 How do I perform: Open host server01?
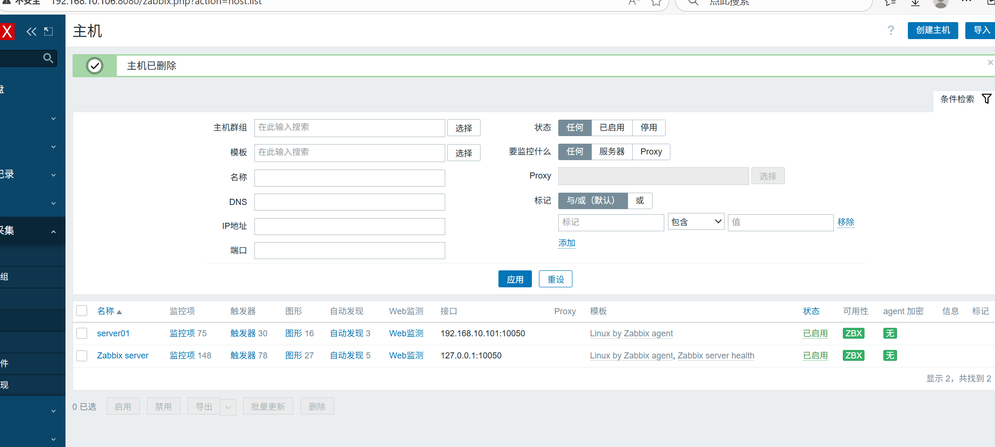[113, 333]
